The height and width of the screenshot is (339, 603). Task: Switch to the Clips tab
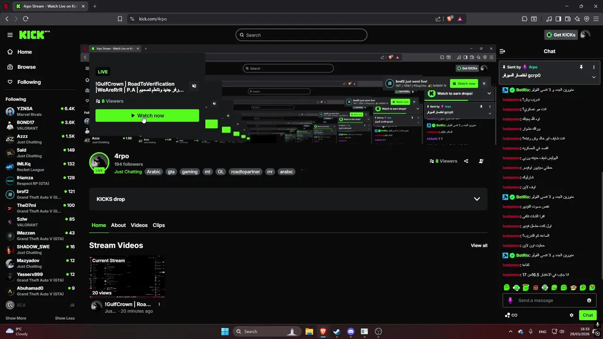(159, 225)
